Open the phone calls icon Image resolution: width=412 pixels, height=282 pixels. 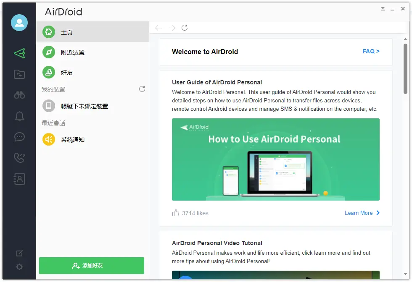[19, 158]
